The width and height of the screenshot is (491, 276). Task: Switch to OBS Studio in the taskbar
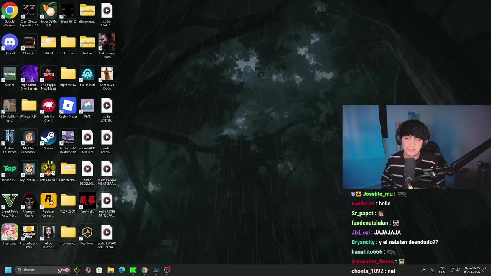point(167,270)
